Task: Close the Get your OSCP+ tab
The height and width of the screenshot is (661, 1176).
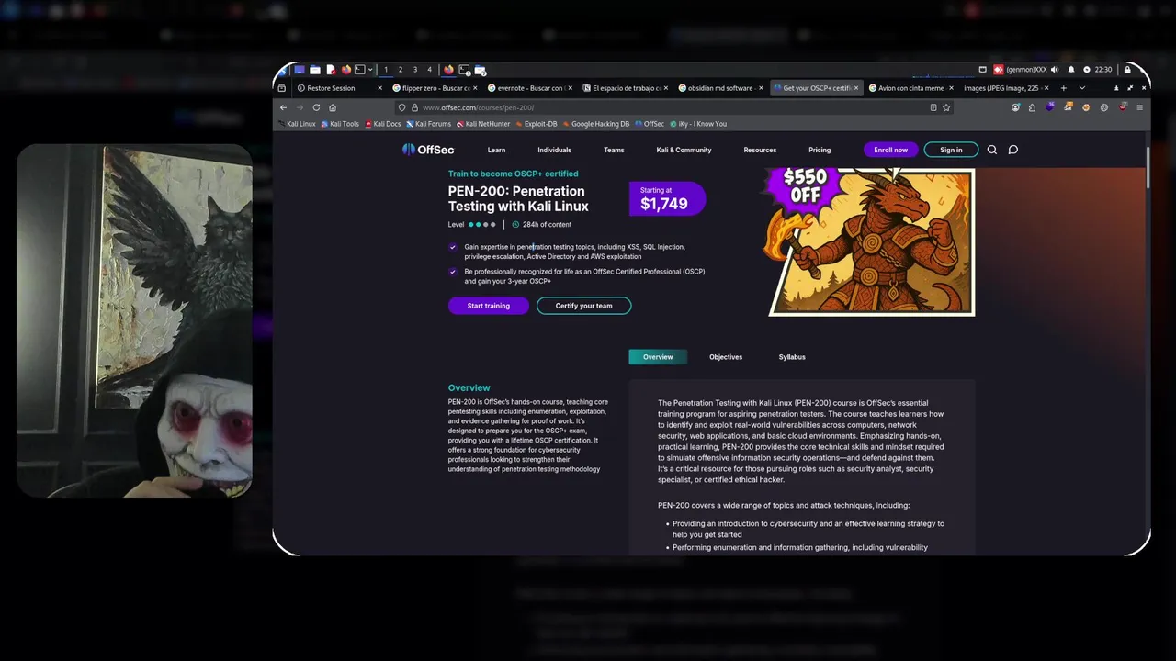Action: point(856,88)
